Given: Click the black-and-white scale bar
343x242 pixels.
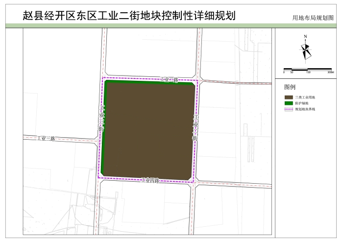Looking at the screenshot, I should point(308,69).
